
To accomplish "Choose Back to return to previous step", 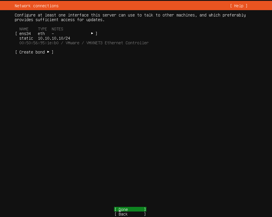I will coord(130,214).
